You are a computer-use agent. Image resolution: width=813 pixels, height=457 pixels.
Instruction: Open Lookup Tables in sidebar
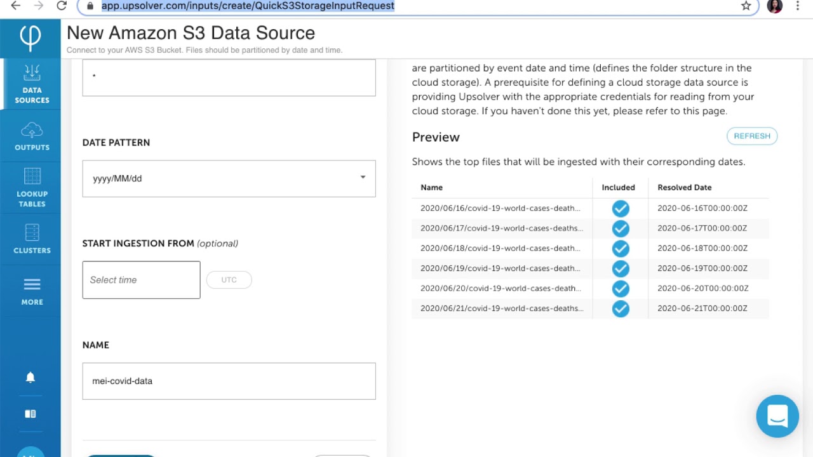[x=32, y=187]
